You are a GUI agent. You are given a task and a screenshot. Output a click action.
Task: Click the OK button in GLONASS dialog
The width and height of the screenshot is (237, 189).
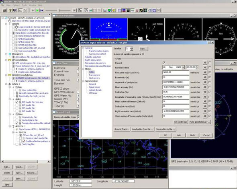click(x=165, y=135)
